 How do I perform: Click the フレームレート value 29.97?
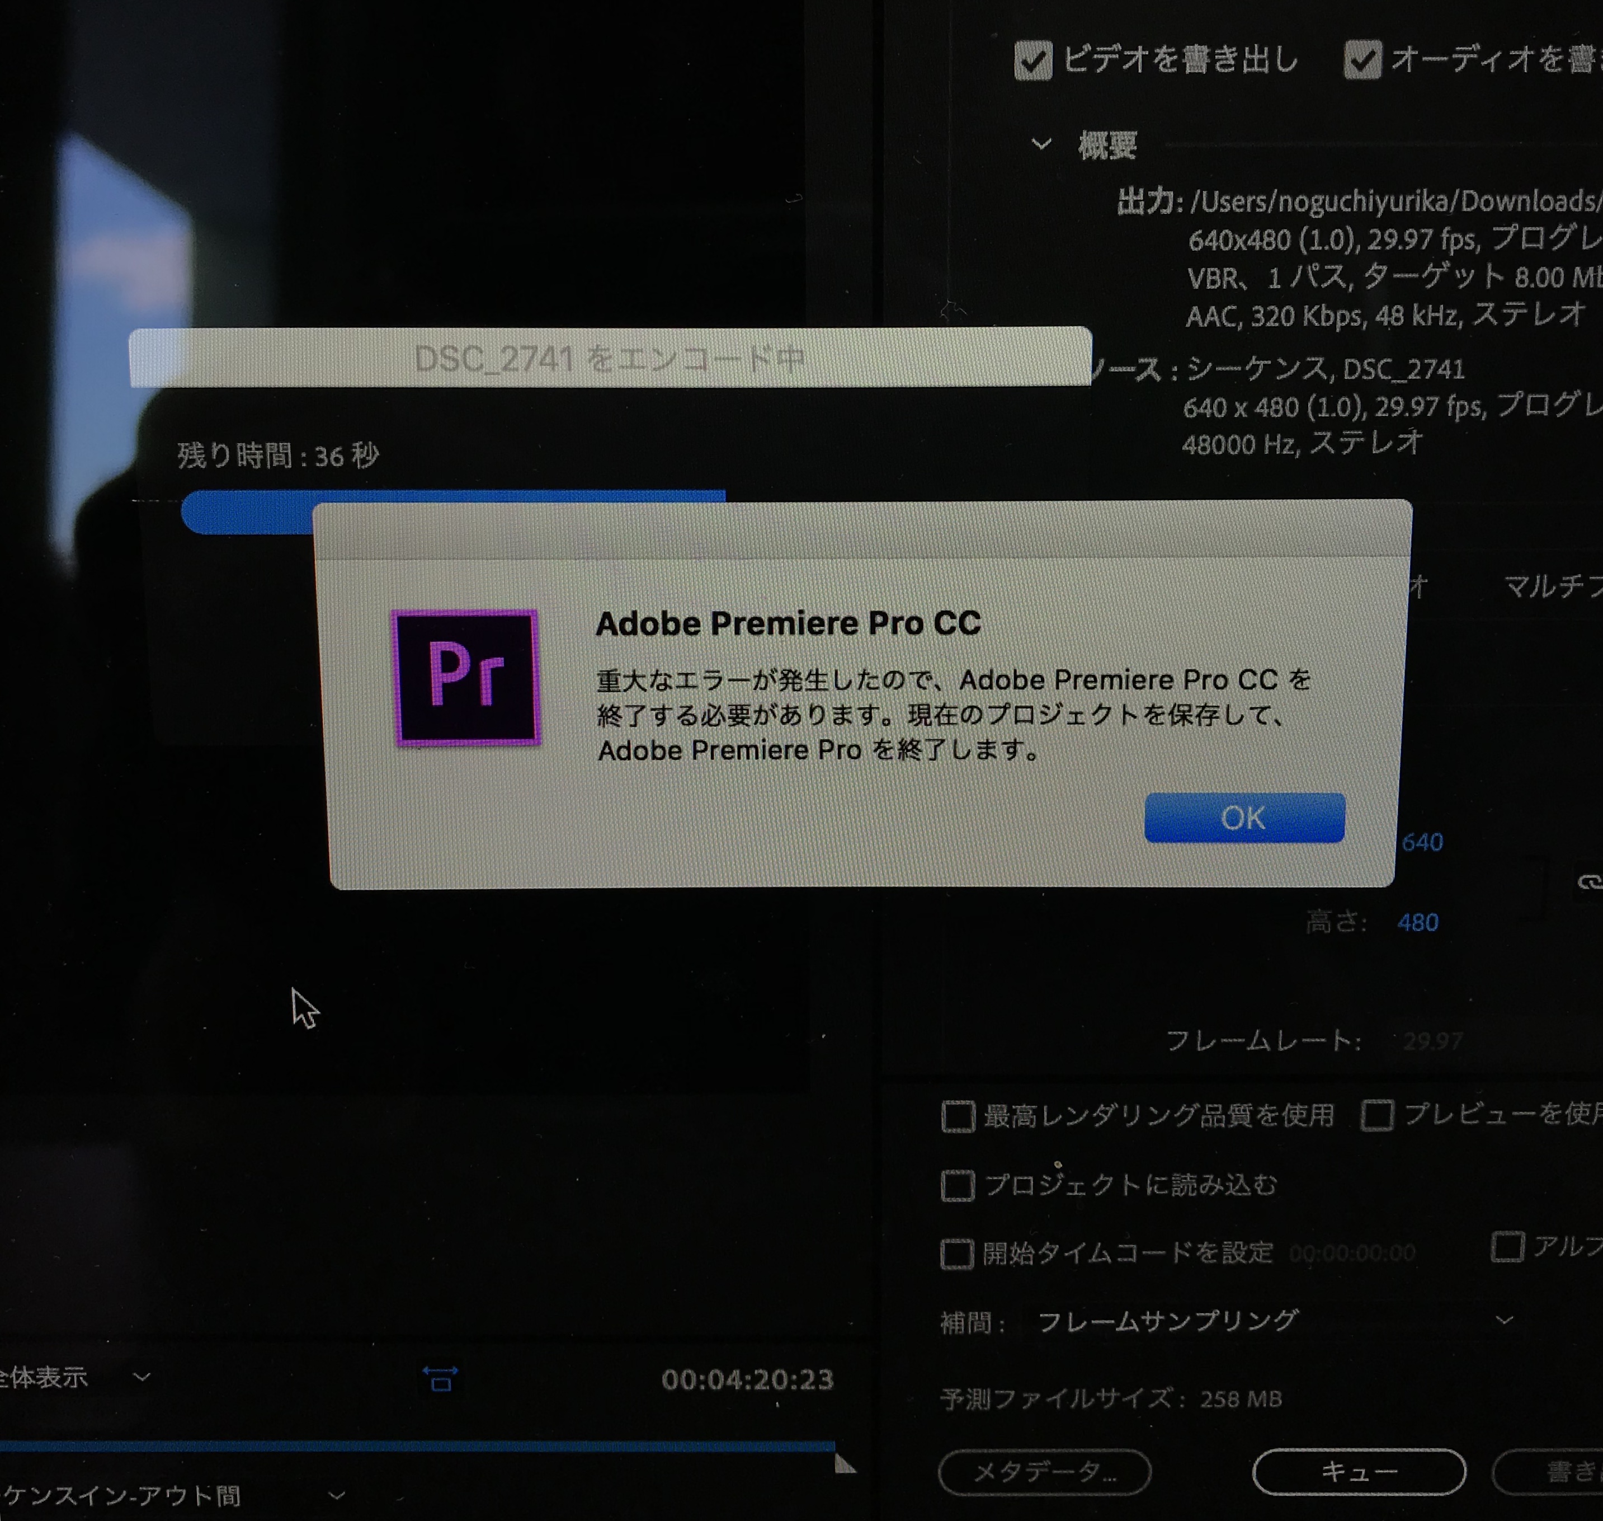[1433, 1041]
